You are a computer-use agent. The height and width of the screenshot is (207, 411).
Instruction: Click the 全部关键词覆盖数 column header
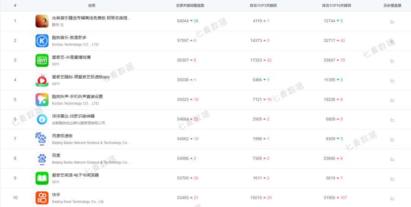(x=190, y=5)
